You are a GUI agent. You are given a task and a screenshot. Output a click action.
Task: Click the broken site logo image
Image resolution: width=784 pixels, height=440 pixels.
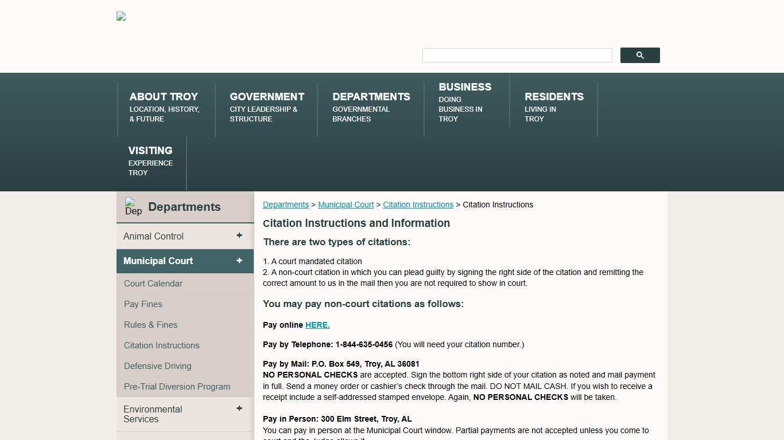tap(121, 17)
